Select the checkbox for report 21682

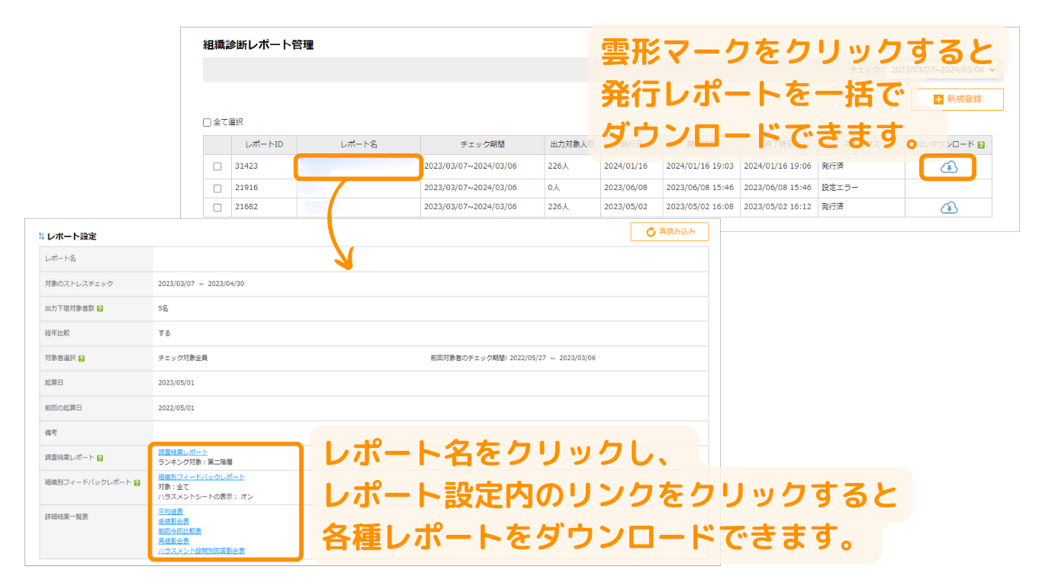pyautogui.click(x=217, y=208)
